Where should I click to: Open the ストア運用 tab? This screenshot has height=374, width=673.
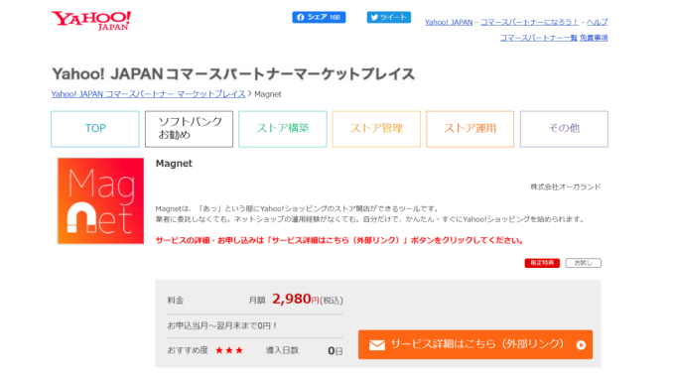coord(470,129)
